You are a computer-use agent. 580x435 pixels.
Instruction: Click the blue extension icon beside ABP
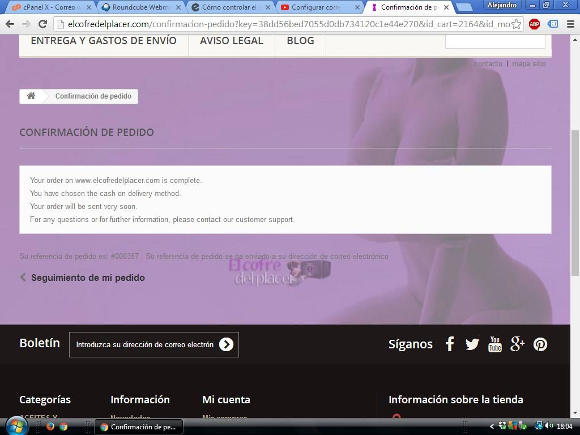tap(553, 24)
